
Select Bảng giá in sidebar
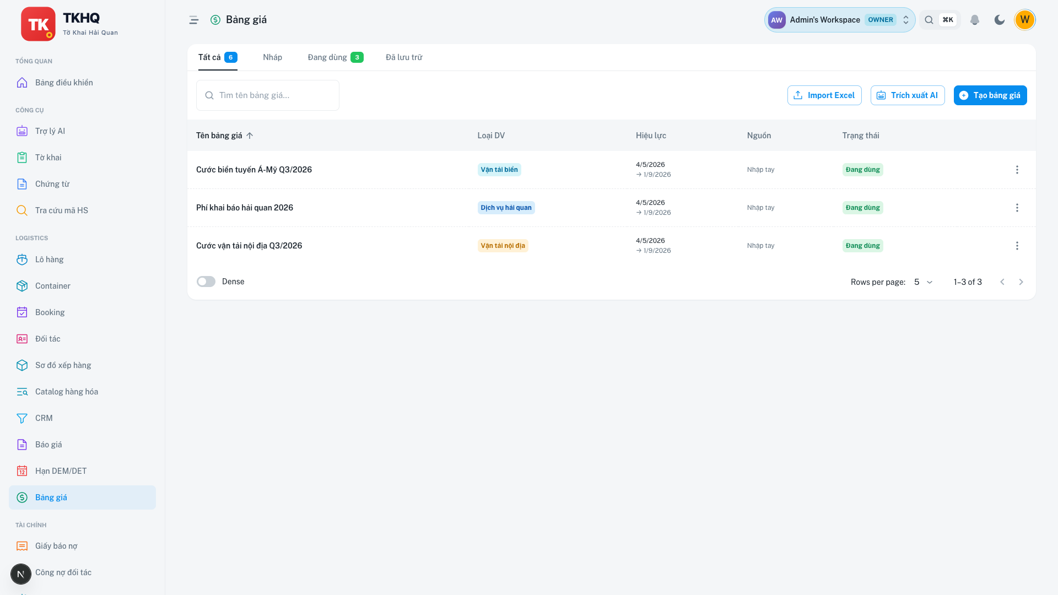(82, 497)
